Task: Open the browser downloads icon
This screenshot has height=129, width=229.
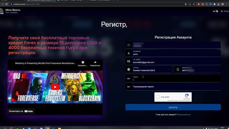Action: [x=218, y=4]
